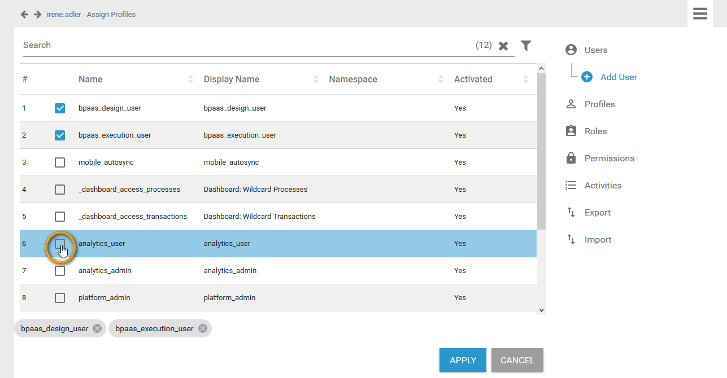Image resolution: width=727 pixels, height=378 pixels.
Task: Remove the bpaas_execution_user chip
Action: (202, 328)
